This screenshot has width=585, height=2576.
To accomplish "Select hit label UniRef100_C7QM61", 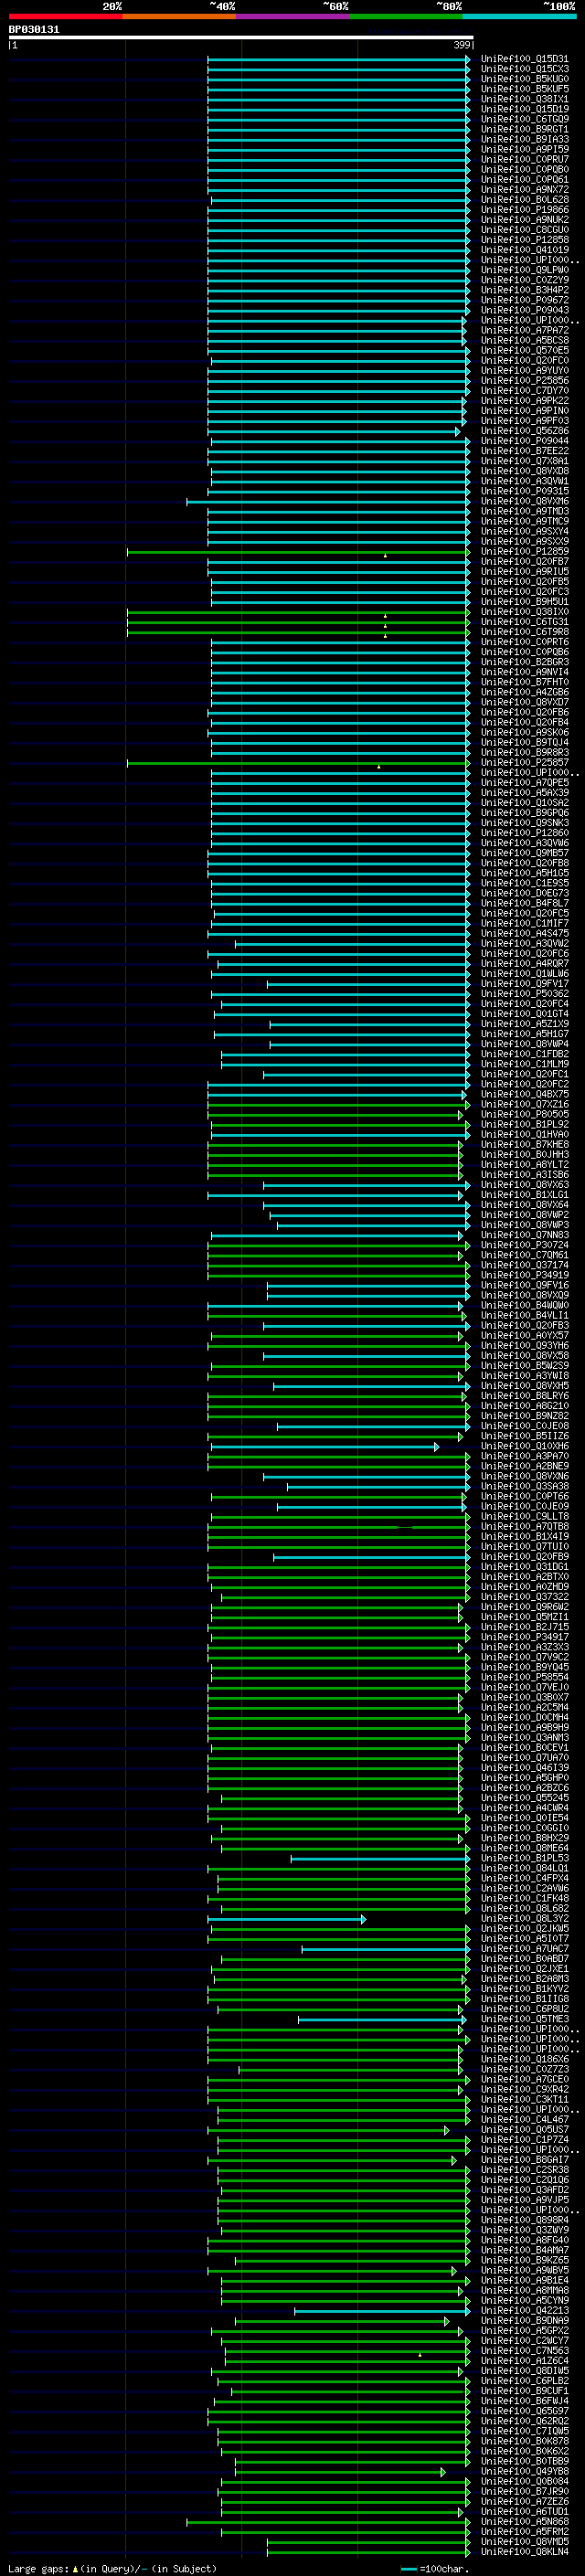I will pos(525,1256).
